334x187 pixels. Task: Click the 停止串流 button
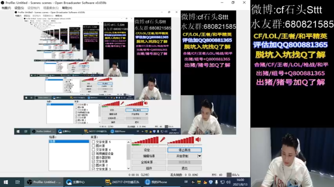pyautogui.click(x=185, y=150)
